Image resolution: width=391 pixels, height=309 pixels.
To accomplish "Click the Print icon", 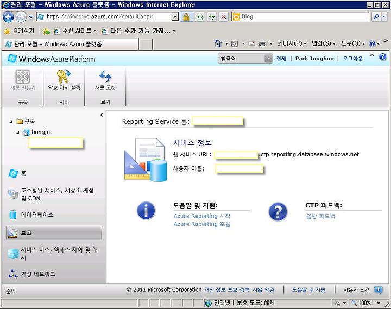I will (262, 43).
